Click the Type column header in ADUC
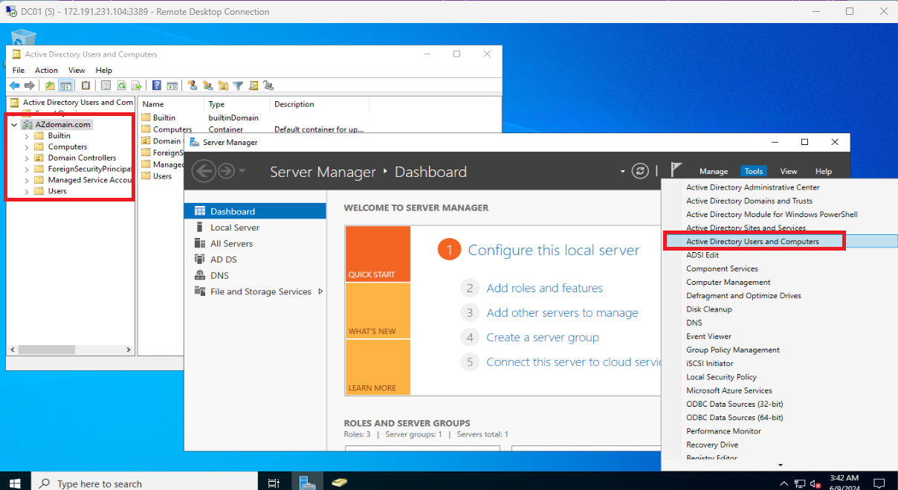Image resolution: width=898 pixels, height=490 pixels. 237,104
